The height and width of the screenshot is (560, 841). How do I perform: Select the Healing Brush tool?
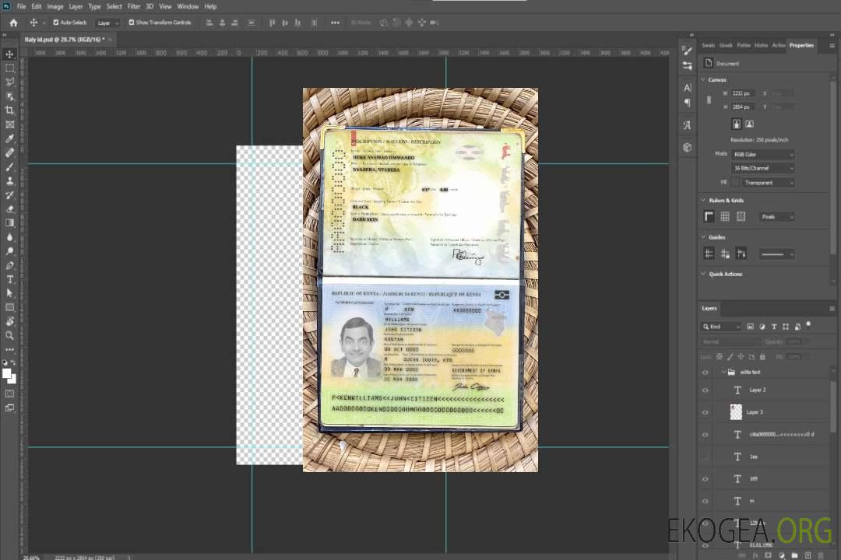tap(9, 152)
